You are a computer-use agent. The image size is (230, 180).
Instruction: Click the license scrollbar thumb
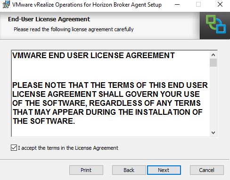pyautogui.click(x=213, y=62)
